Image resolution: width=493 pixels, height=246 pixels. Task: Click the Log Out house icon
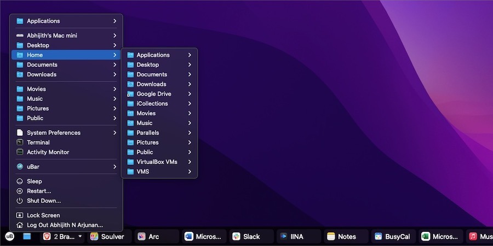coord(20,225)
